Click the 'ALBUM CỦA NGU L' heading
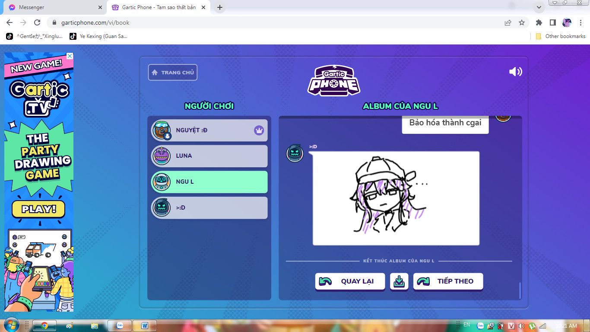This screenshot has height=332, width=590. pyautogui.click(x=400, y=106)
